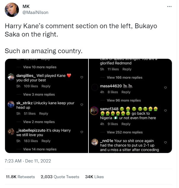Click the _nn01e commenter avatar
The height and width of the screenshot is (188, 179).
[94, 141]
